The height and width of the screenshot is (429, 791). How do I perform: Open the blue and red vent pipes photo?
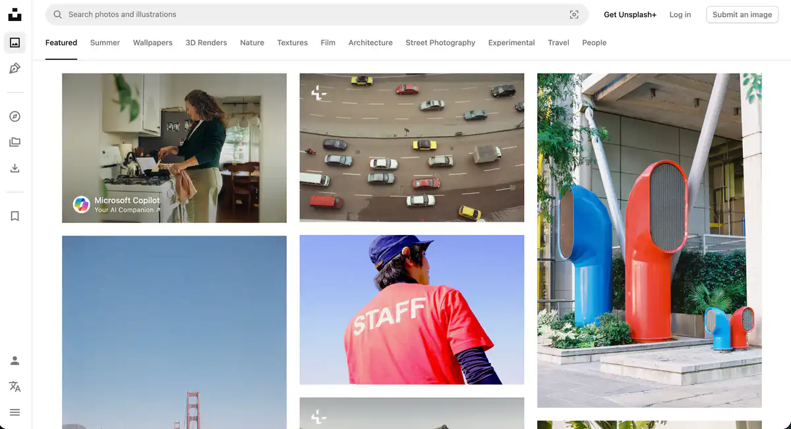[x=649, y=240]
